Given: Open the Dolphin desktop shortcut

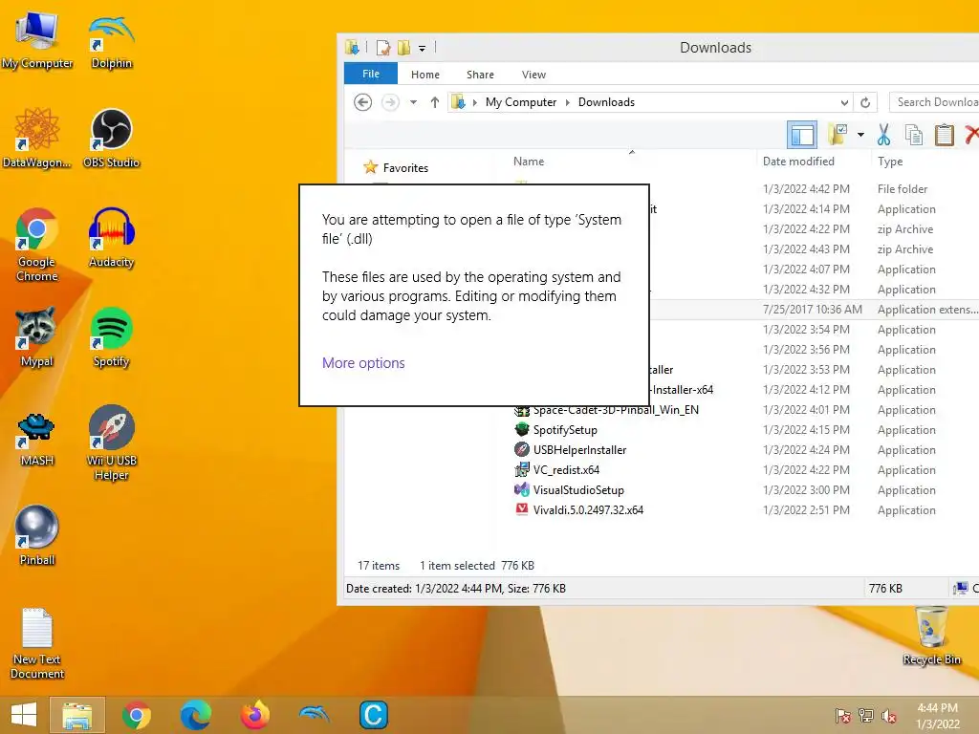Looking at the screenshot, I should 111,40.
